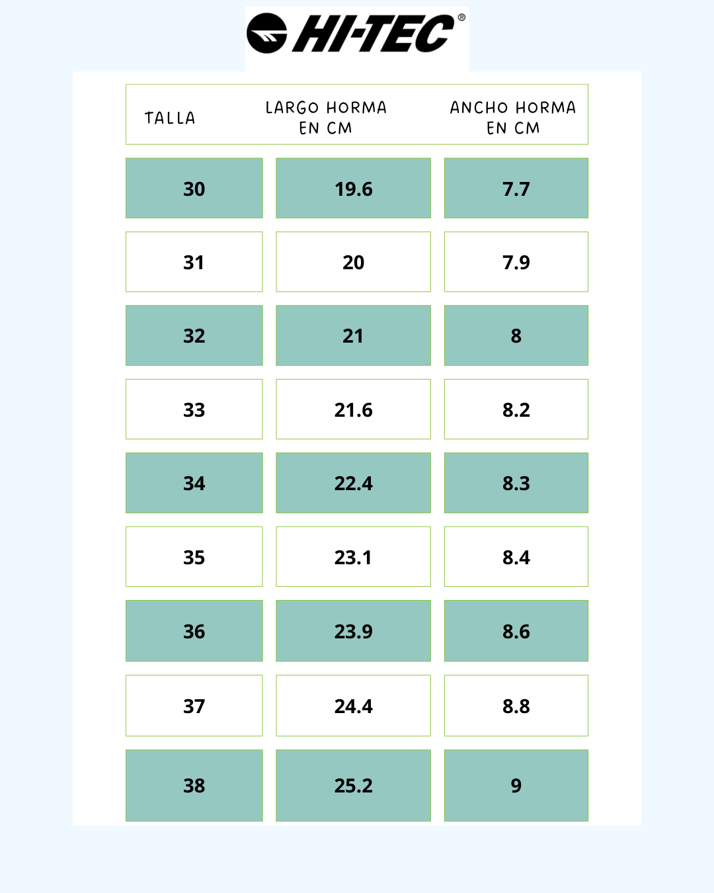Screen dimensions: 714x893
Task: Click the 23.1 length cell
Action: click(x=353, y=557)
